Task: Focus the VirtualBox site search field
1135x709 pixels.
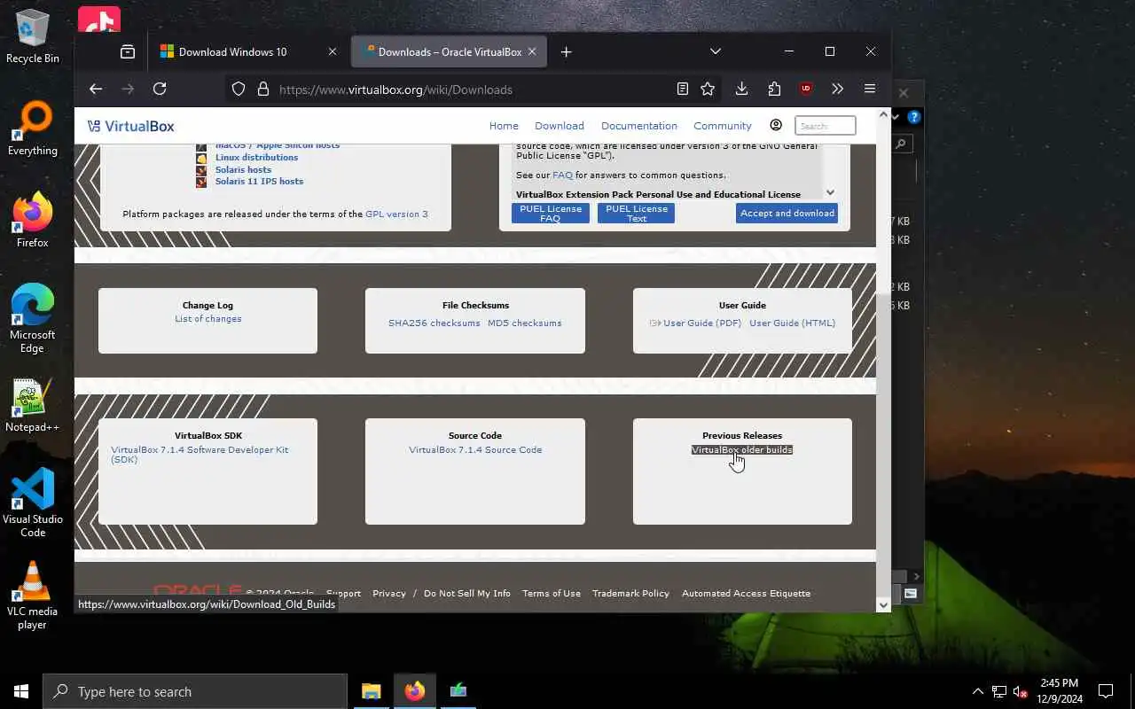Action: click(826, 126)
